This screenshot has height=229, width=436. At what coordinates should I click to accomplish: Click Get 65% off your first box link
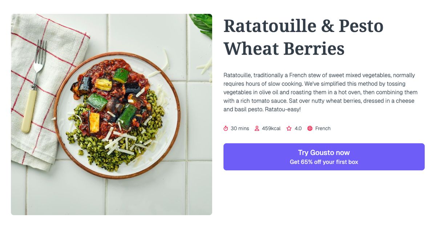(324, 162)
